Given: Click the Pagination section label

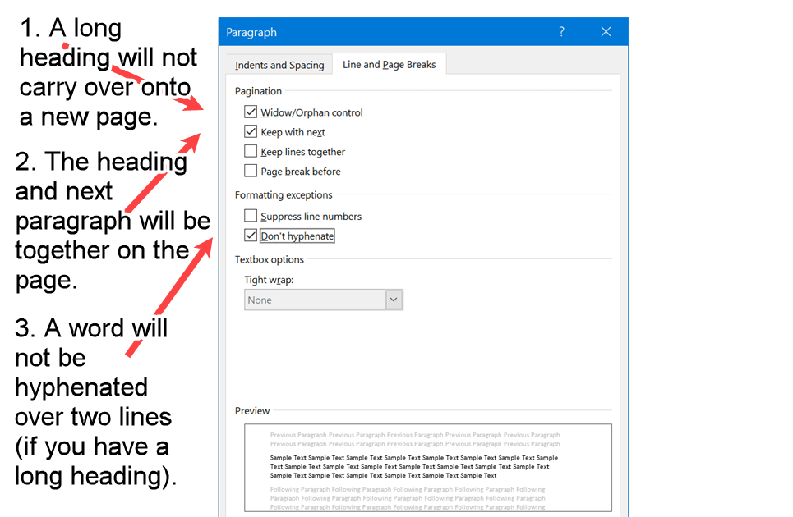Looking at the screenshot, I should [258, 91].
